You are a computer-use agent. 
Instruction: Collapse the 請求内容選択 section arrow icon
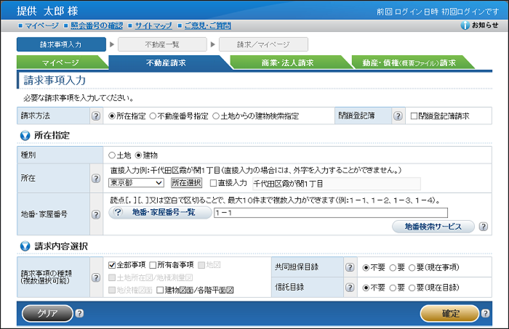[x=25, y=246]
